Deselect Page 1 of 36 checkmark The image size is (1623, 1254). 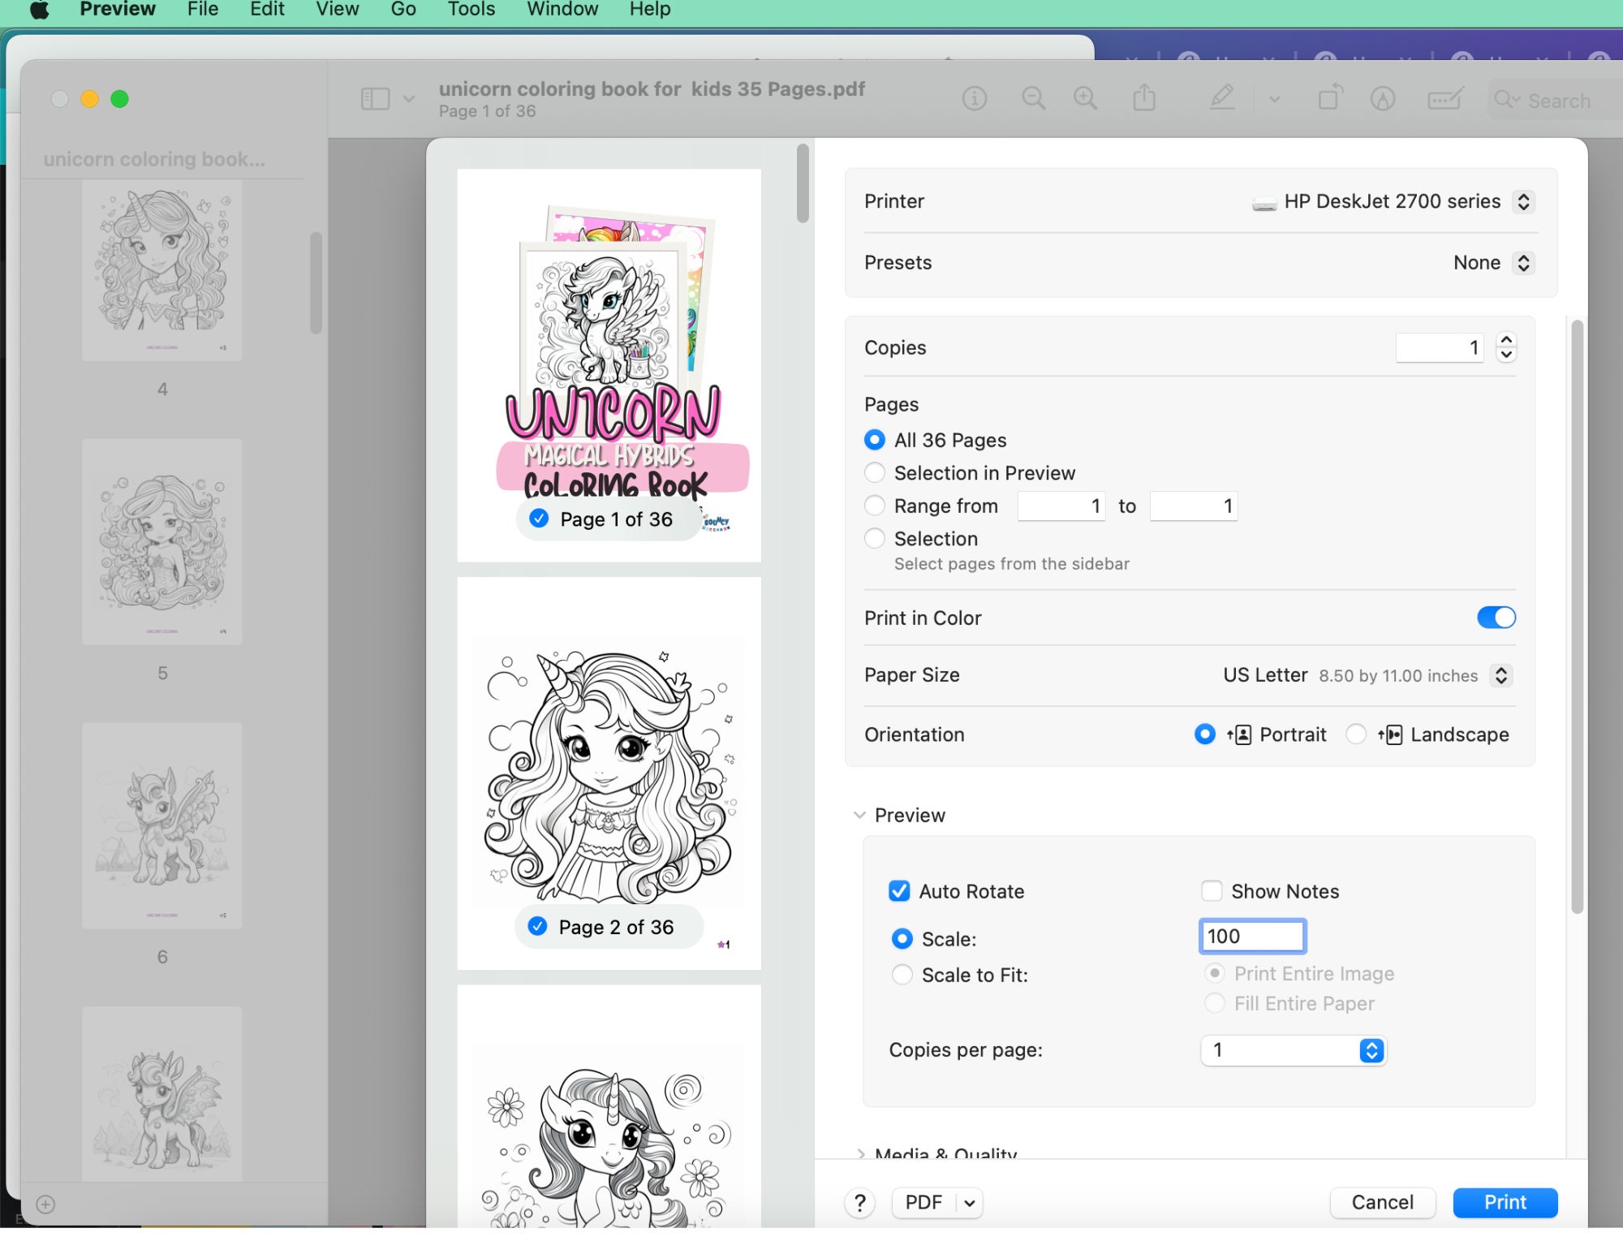[x=538, y=519]
